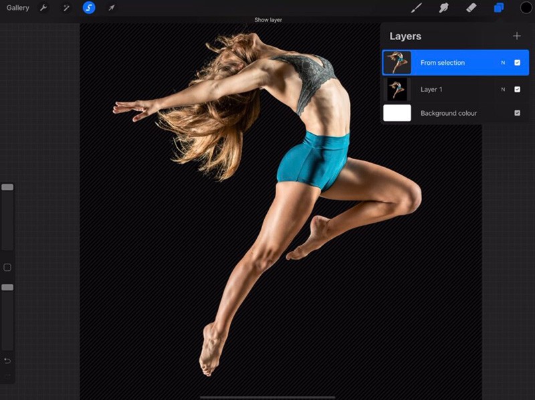Hide the From selection layer

tap(516, 62)
